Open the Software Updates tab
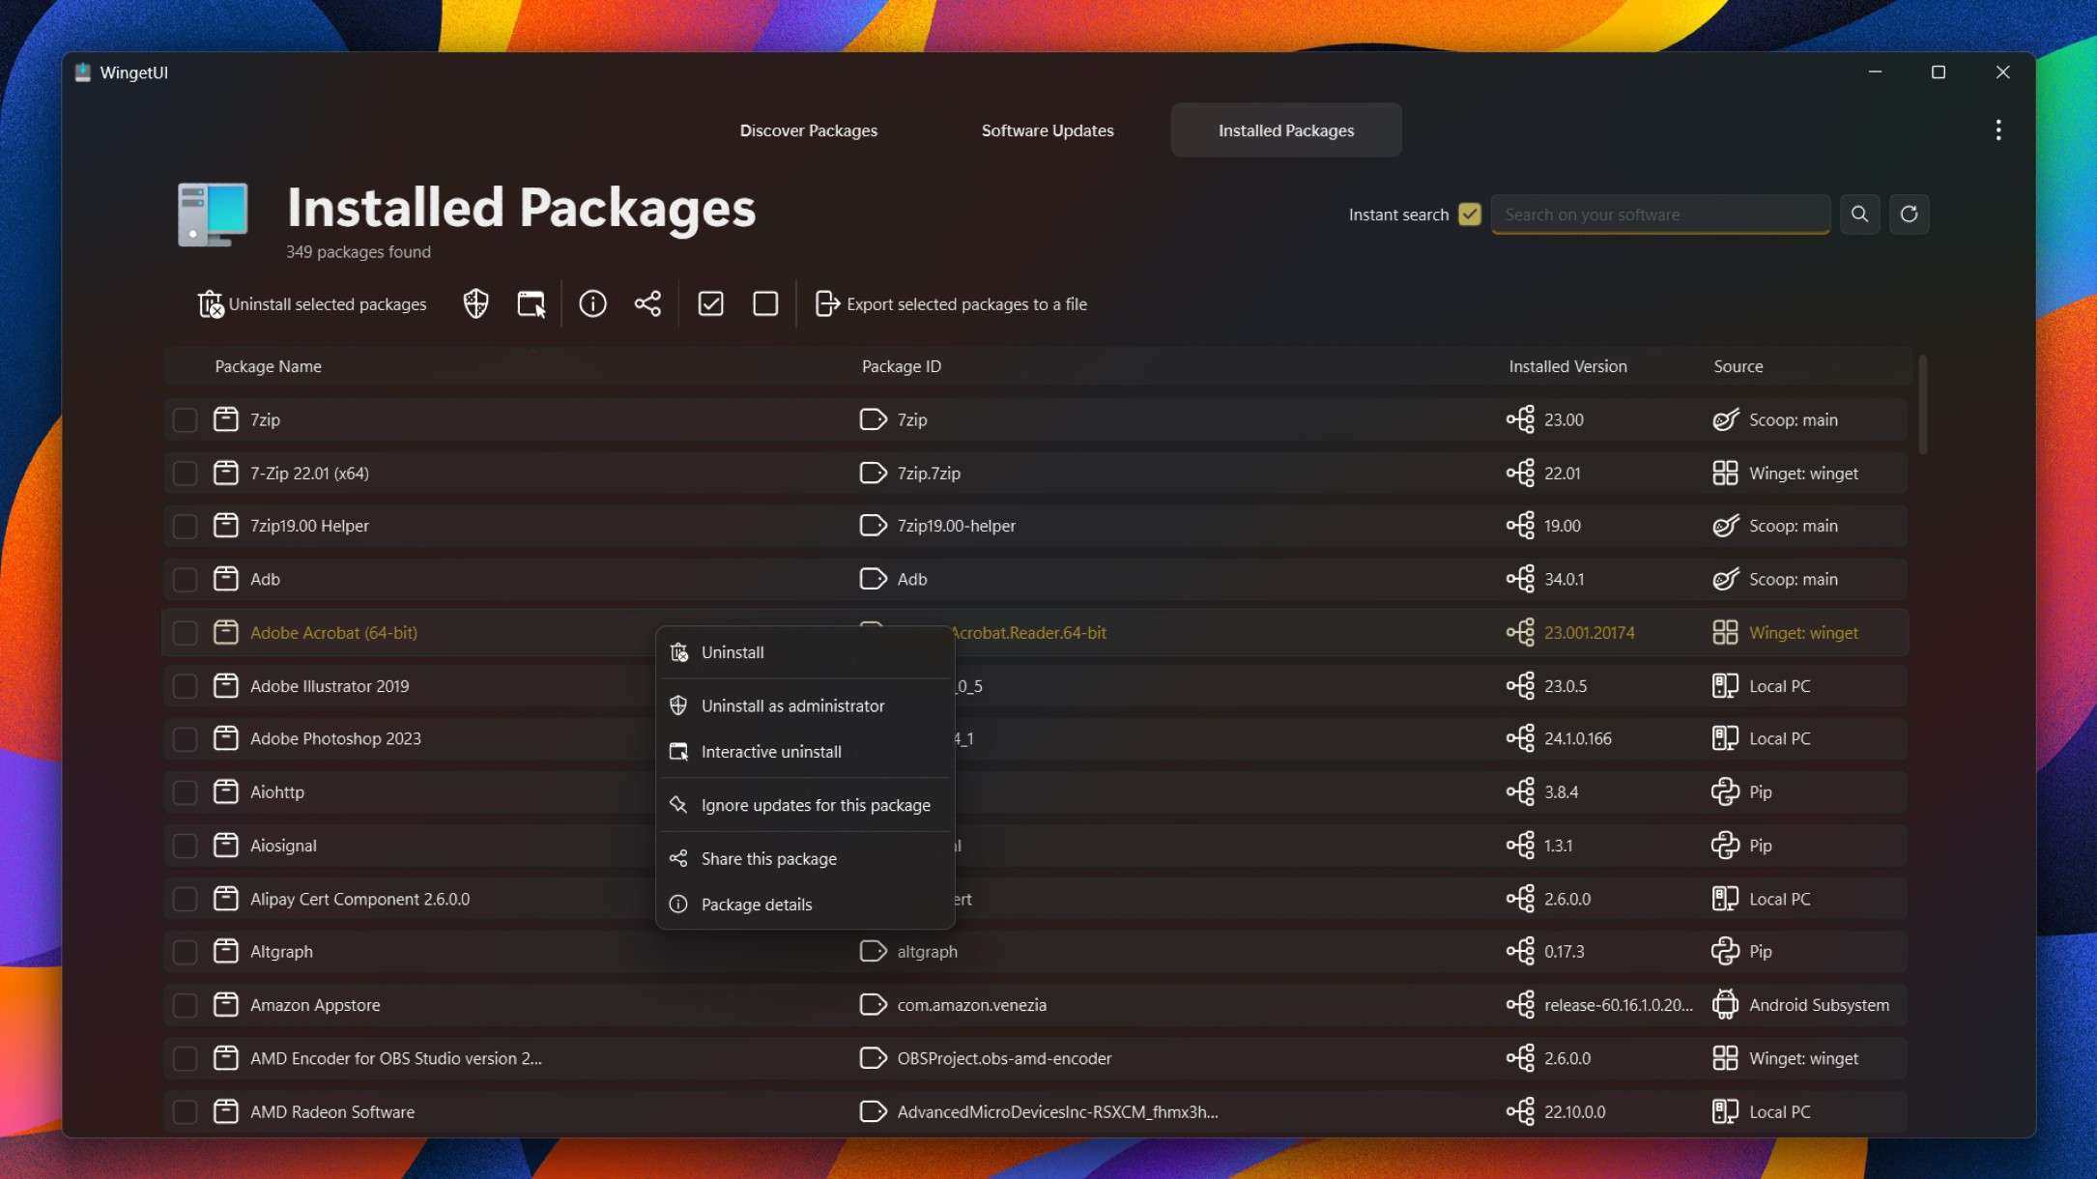The image size is (2097, 1179). point(1048,130)
